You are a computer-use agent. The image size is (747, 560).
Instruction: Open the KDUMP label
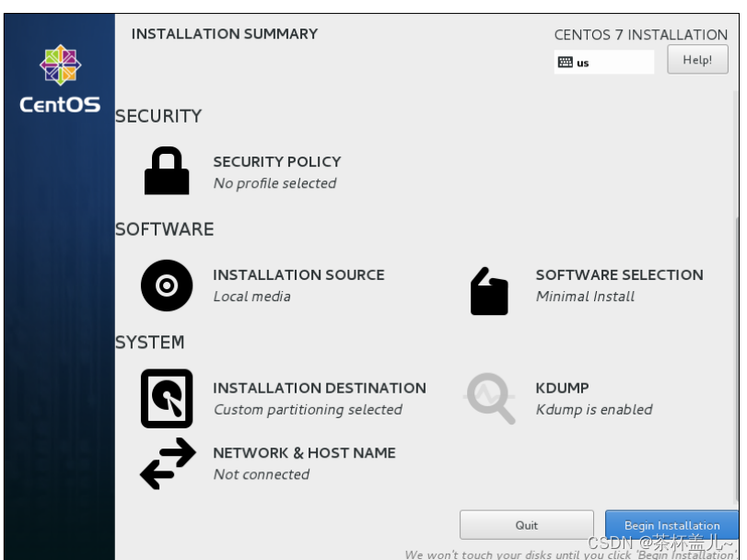(x=562, y=388)
